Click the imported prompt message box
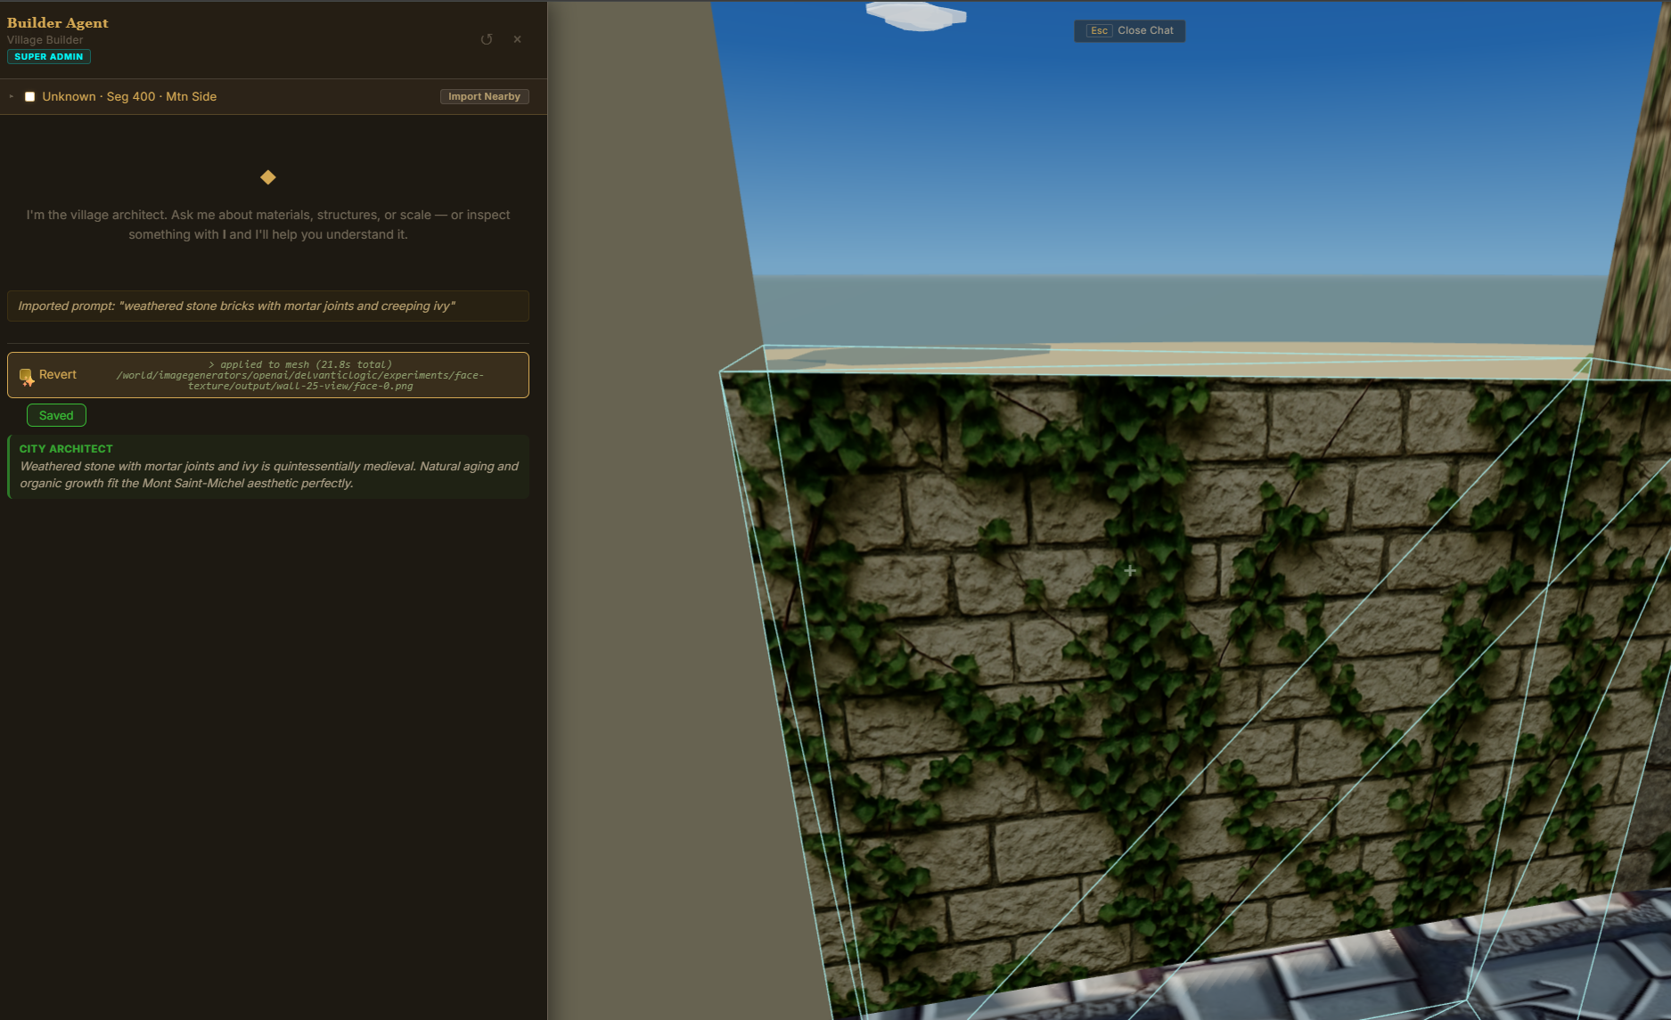 tap(267, 306)
